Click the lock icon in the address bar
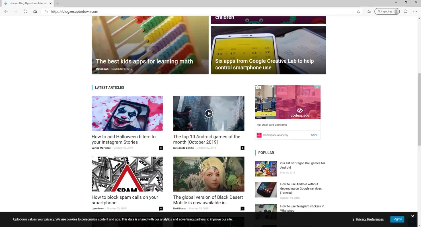The image size is (421, 227). (46, 11)
